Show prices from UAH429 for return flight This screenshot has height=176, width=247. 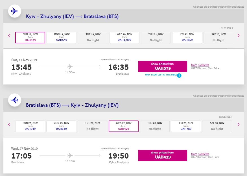pyautogui.click(x=162, y=155)
